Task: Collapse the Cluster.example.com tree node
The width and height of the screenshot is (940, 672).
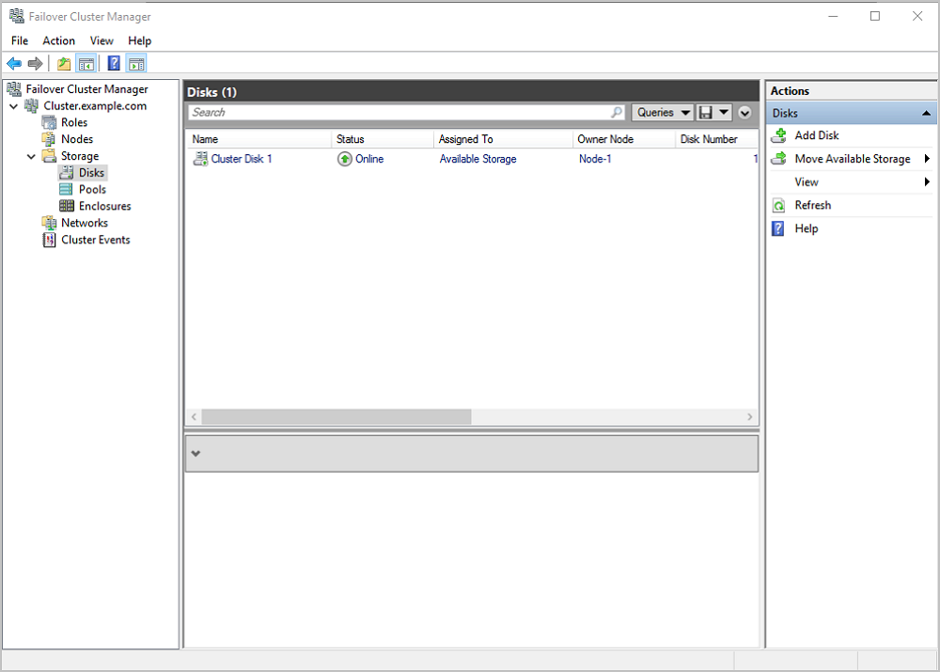Action: click(x=14, y=106)
